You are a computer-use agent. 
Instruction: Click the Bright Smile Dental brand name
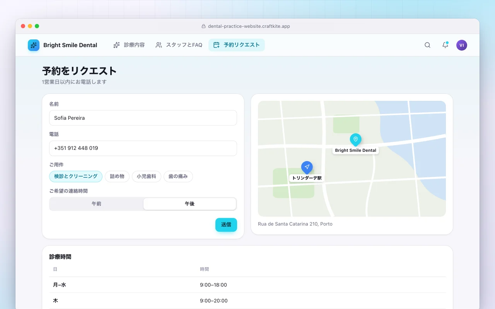click(70, 45)
